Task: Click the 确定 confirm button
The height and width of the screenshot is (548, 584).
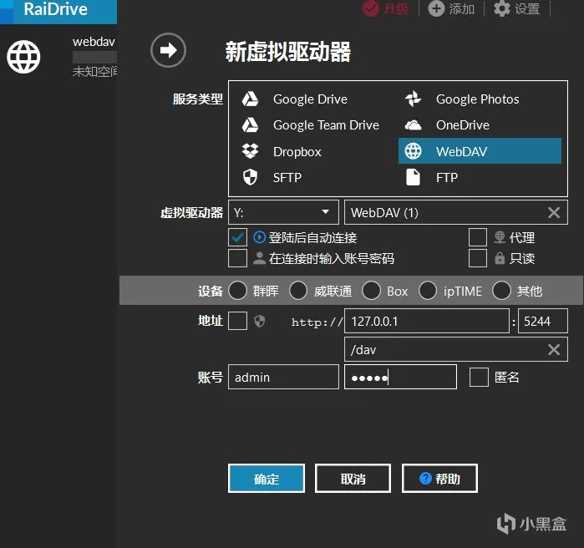Action: click(267, 479)
